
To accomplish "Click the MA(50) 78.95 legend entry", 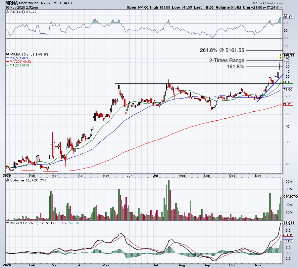I will (18, 58).
